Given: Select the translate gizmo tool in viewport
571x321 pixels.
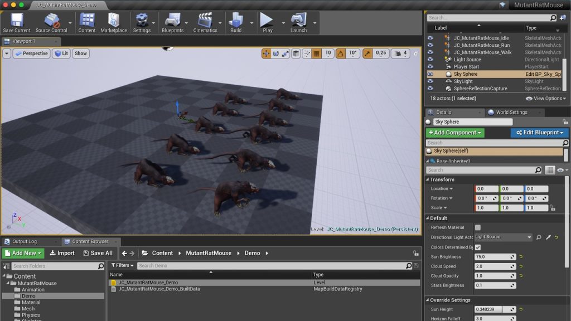Looking at the screenshot, I should point(266,53).
